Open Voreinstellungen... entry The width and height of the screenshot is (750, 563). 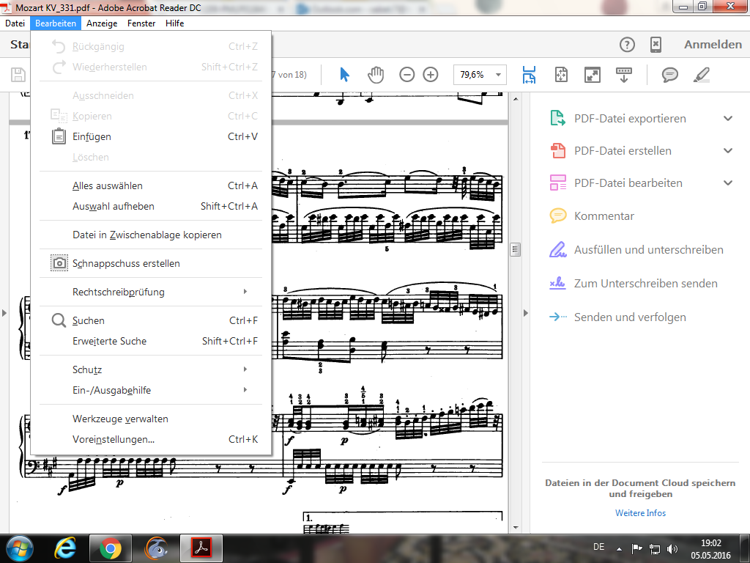point(151,440)
